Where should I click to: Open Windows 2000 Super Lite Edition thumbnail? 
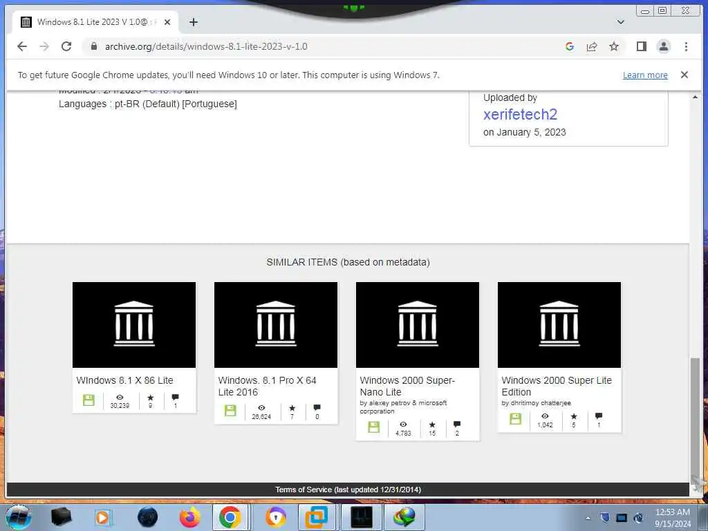pyautogui.click(x=559, y=325)
